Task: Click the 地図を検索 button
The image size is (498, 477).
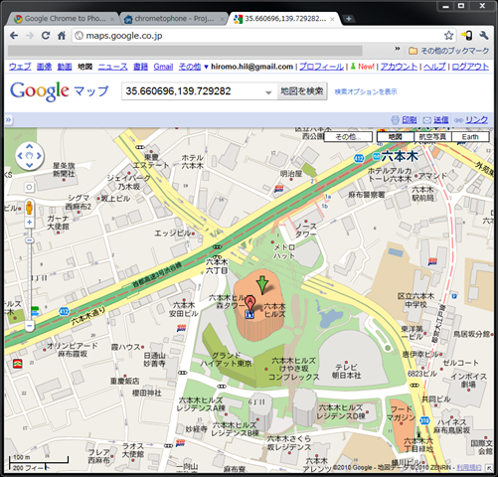Action: tap(302, 91)
